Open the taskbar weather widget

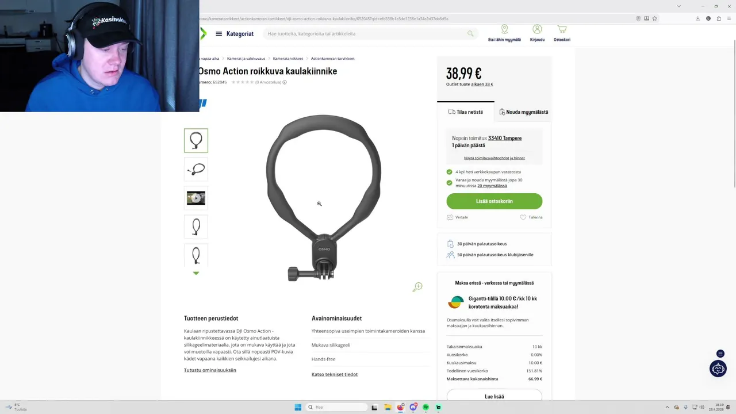[16, 407]
